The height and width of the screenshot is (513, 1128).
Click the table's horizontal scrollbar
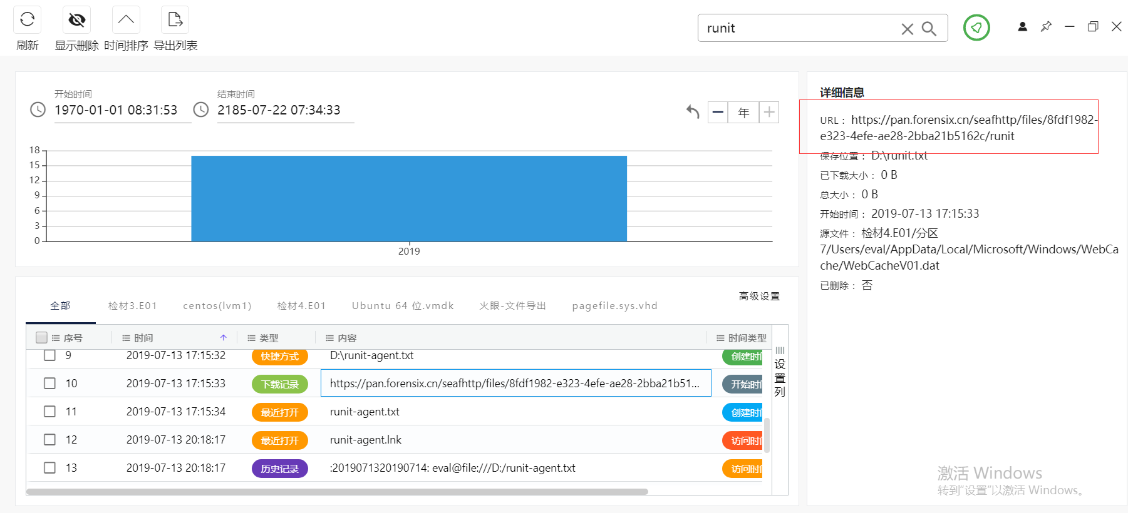[337, 492]
